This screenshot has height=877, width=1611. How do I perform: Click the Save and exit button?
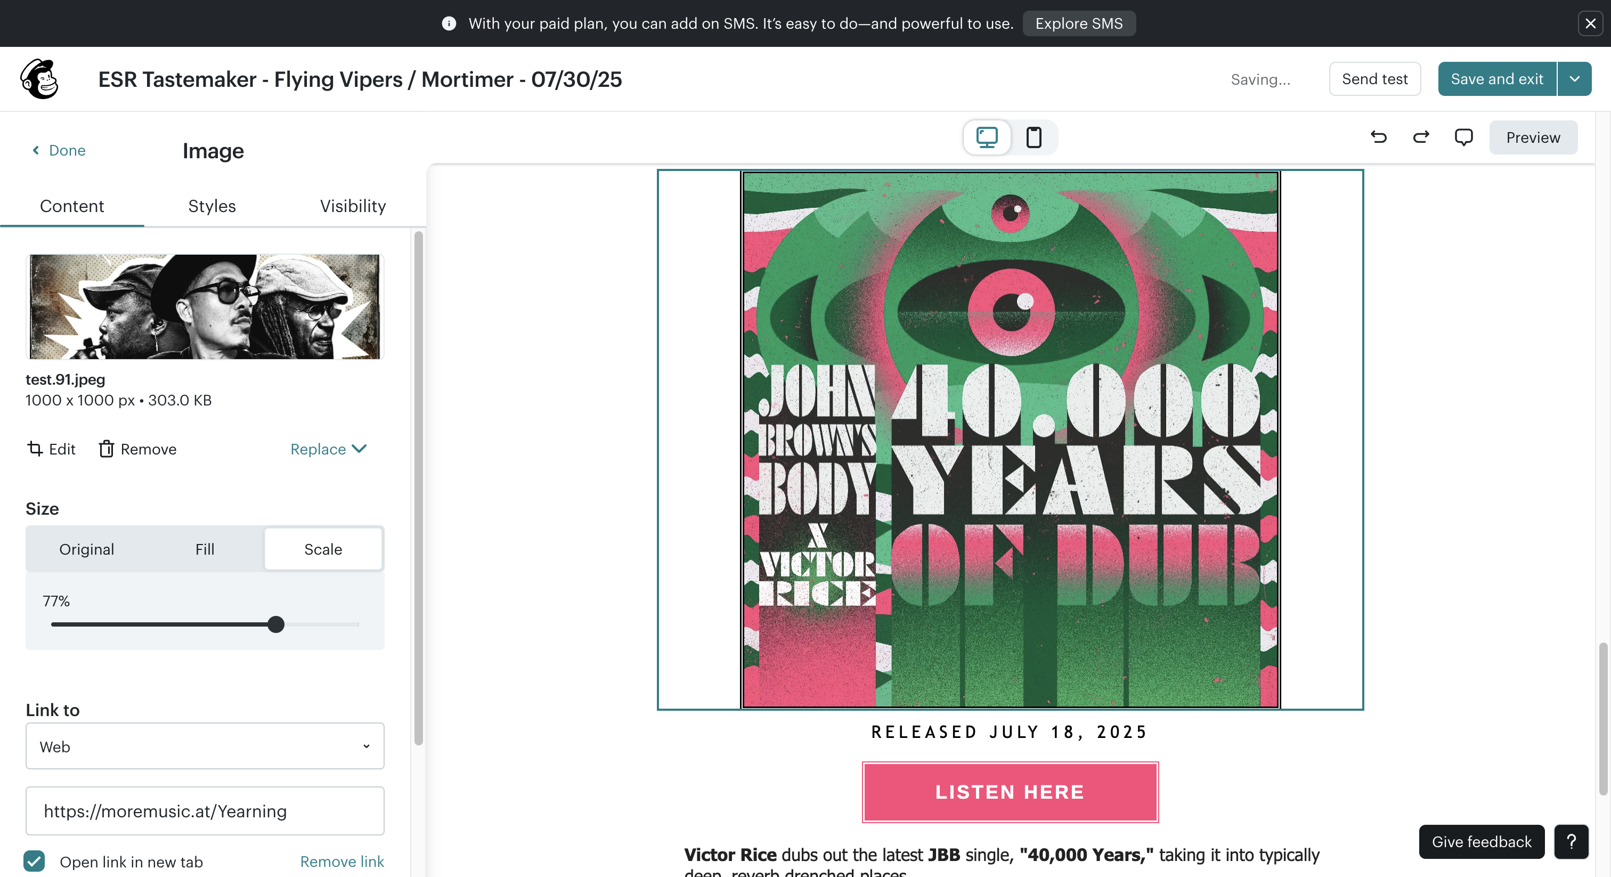point(1497,79)
